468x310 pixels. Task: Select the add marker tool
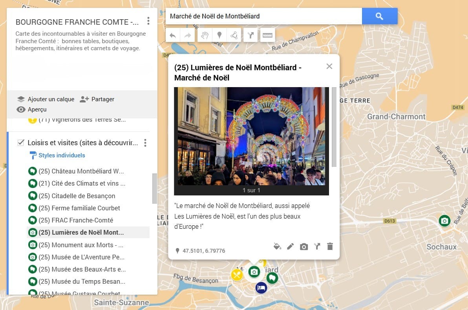(219, 35)
